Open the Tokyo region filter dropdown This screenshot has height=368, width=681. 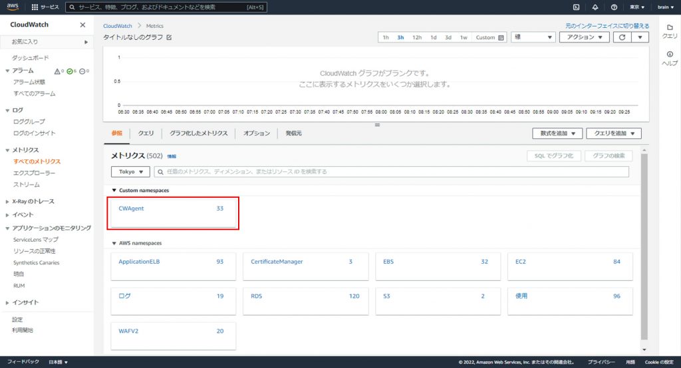tap(130, 172)
